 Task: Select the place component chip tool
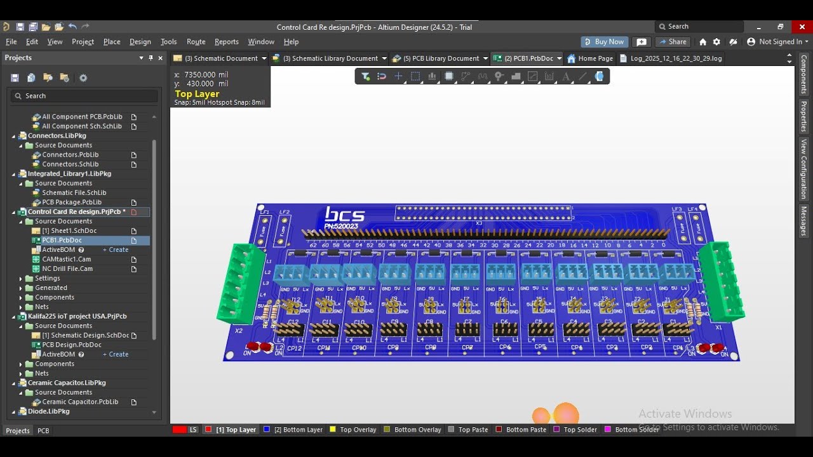[x=449, y=76]
